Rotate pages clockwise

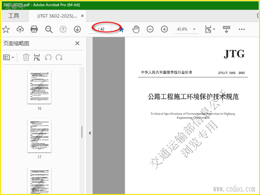coord(59,58)
